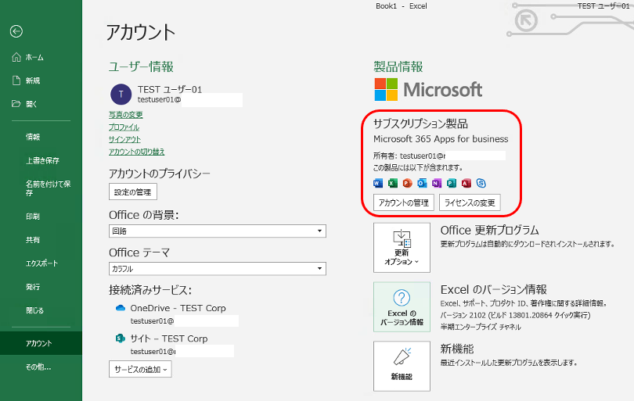The image size is (634, 401).
Task: Click the Skype for Business icon
Action: [481, 184]
